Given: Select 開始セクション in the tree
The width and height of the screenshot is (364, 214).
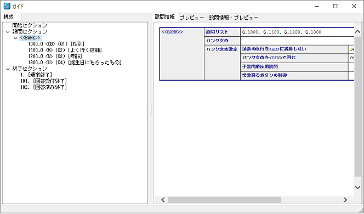Looking at the screenshot, I should tap(30, 26).
